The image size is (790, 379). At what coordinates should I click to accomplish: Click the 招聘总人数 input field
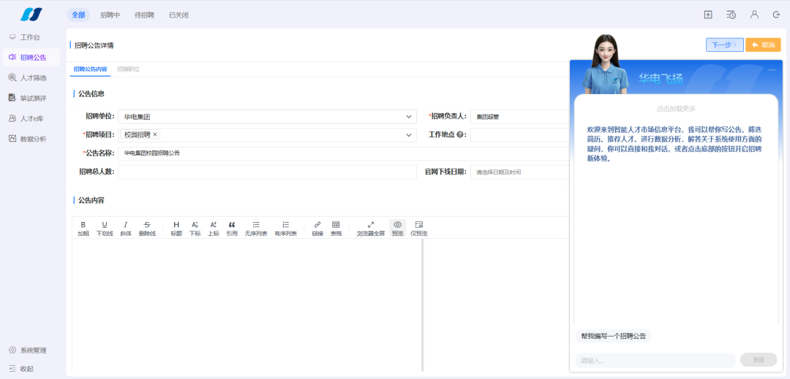point(267,172)
